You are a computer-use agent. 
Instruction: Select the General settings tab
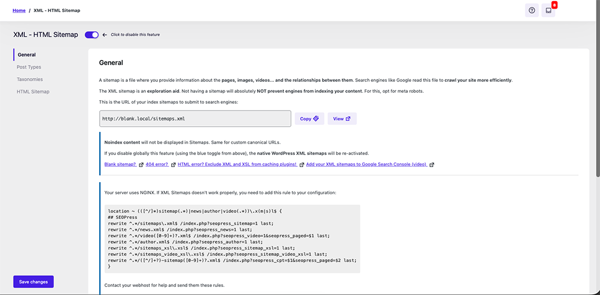[x=27, y=55]
